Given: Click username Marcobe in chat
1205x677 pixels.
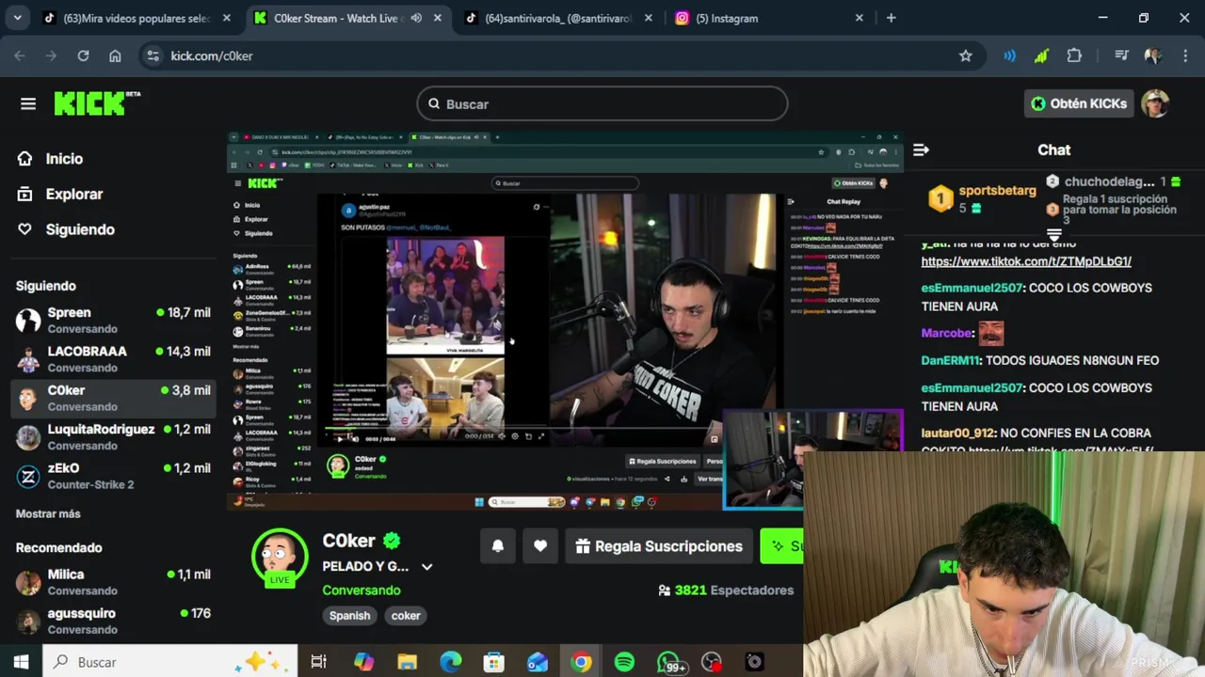Looking at the screenshot, I should (x=946, y=333).
